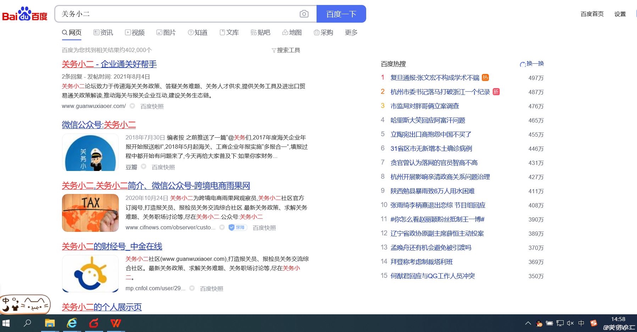Open the Windows Start menu
The width and height of the screenshot is (637, 332).
tap(6, 323)
